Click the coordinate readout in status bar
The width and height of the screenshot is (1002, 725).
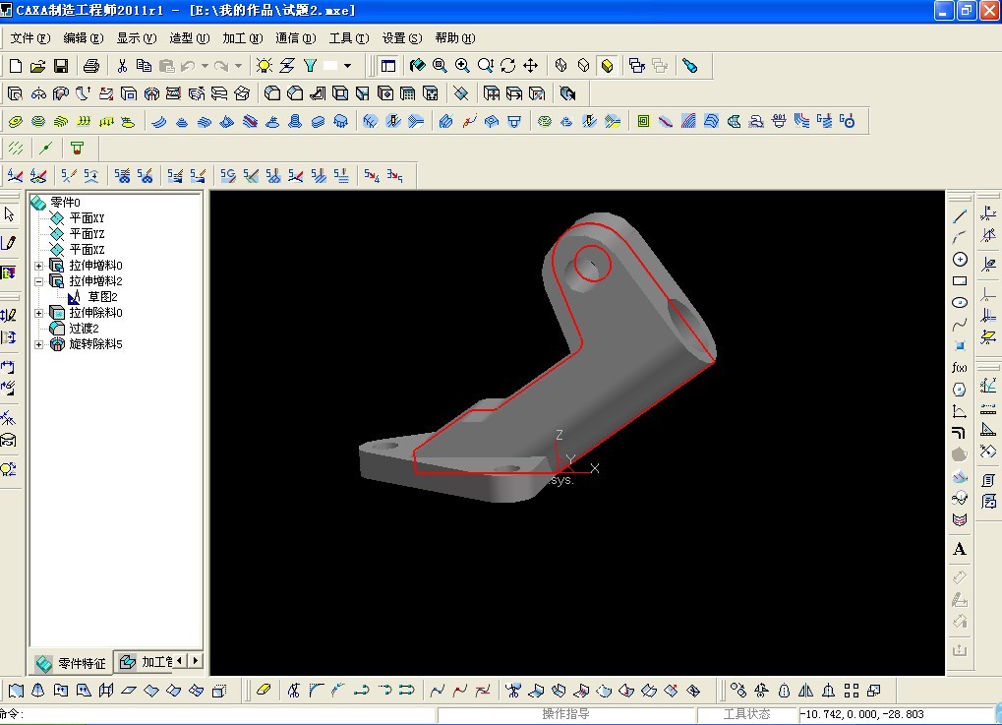(x=896, y=714)
